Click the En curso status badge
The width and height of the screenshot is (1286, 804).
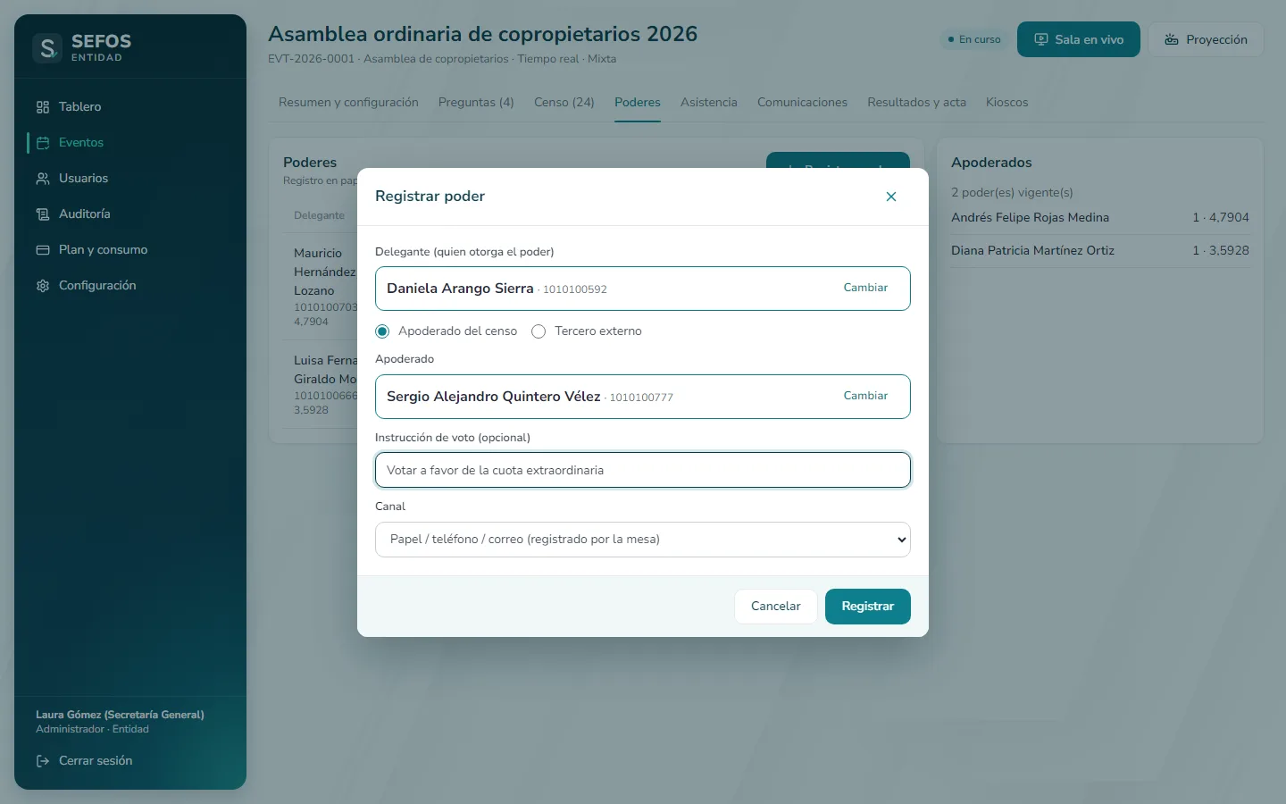point(974,39)
